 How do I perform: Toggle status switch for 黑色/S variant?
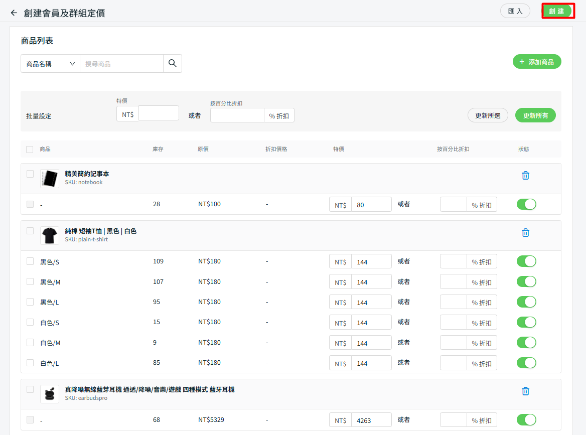coord(526,261)
